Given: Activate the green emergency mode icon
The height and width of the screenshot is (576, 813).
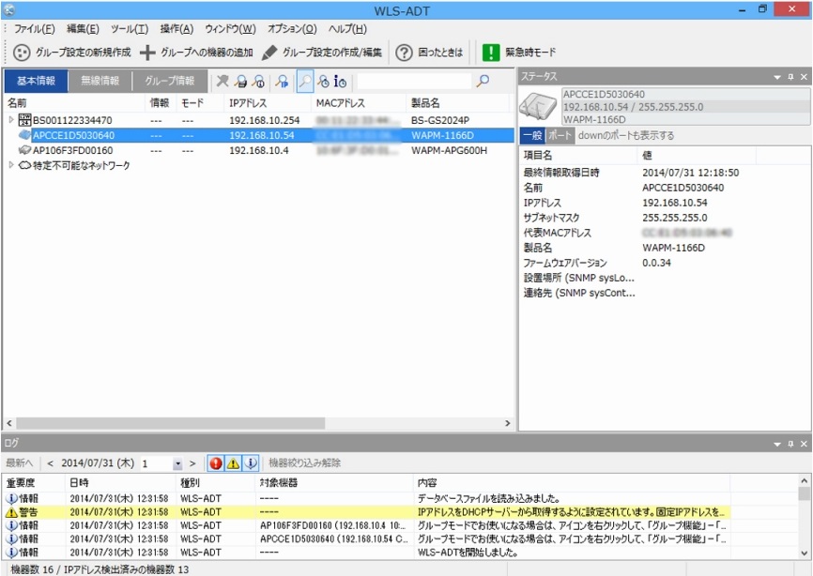Looking at the screenshot, I should pos(490,53).
